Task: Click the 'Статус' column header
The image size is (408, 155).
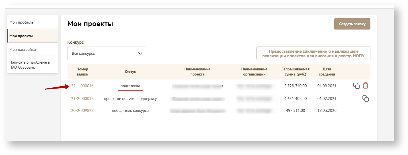Action: click(130, 72)
